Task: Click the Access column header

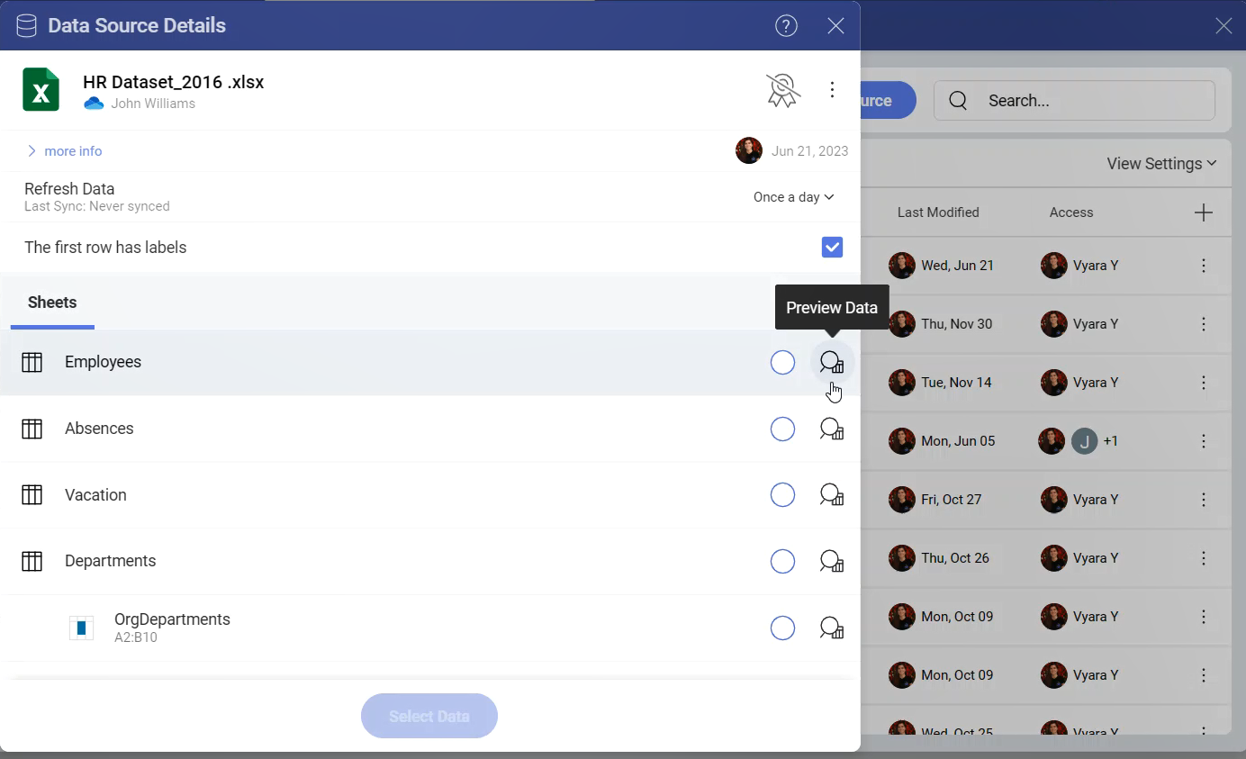Action: 1071,212
